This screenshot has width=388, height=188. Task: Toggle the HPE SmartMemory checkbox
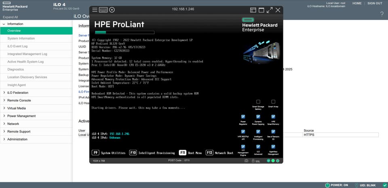pyautogui.click(x=273, y=117)
